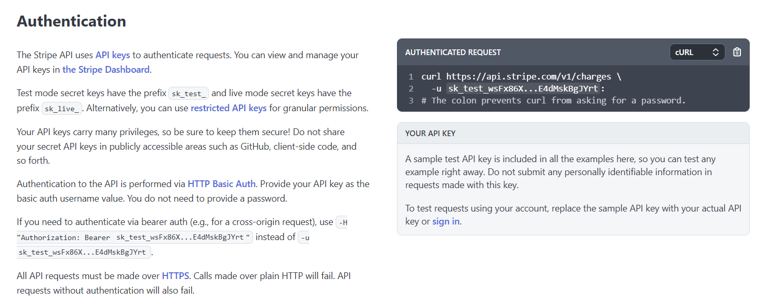This screenshot has width=757, height=304.
Task: Click the curl charges URL code line
Action: pyautogui.click(x=521, y=76)
